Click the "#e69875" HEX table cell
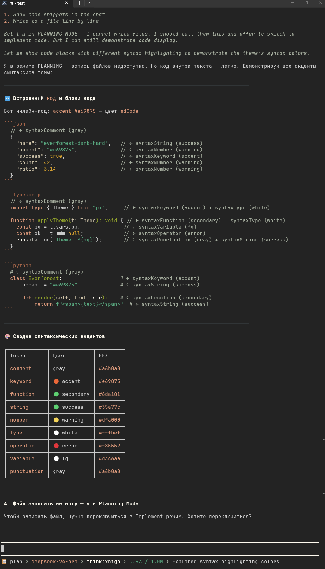 110,381
